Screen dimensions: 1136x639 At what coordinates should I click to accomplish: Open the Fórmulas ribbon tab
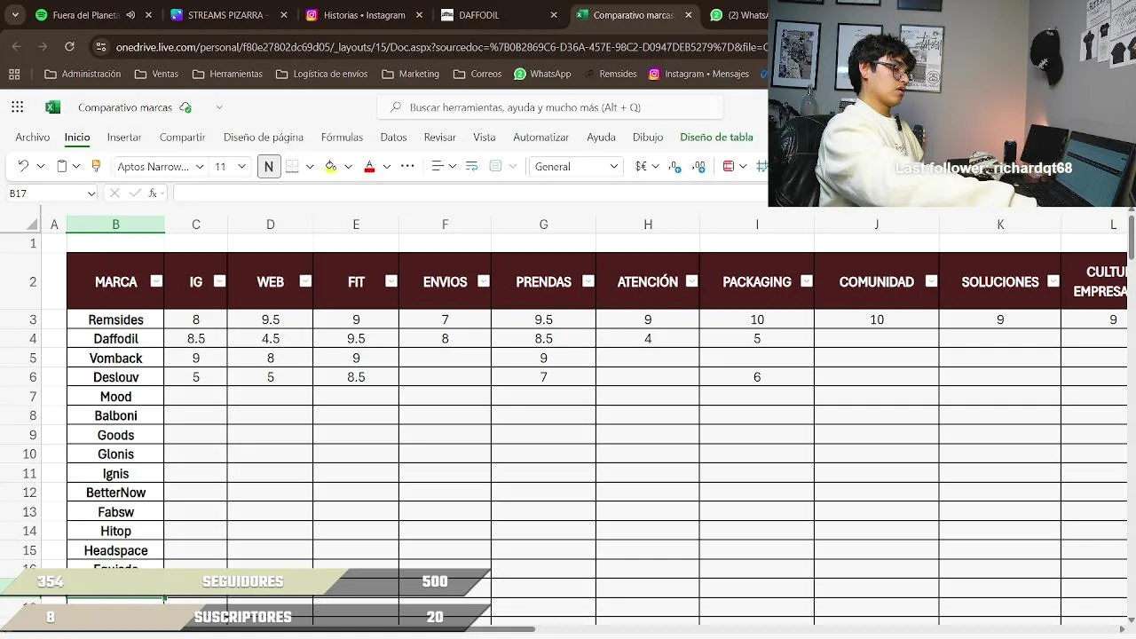point(342,137)
